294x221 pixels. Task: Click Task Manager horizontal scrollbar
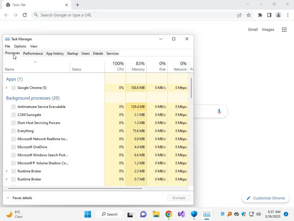(x=75, y=188)
